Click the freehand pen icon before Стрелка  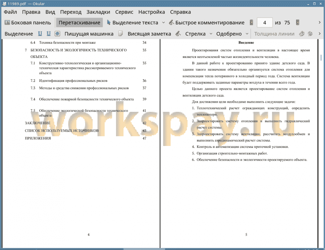pyautogui.click(x=178, y=33)
